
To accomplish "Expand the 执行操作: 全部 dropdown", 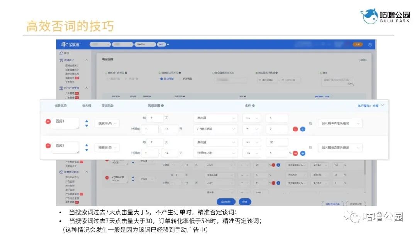I will coord(370,105).
